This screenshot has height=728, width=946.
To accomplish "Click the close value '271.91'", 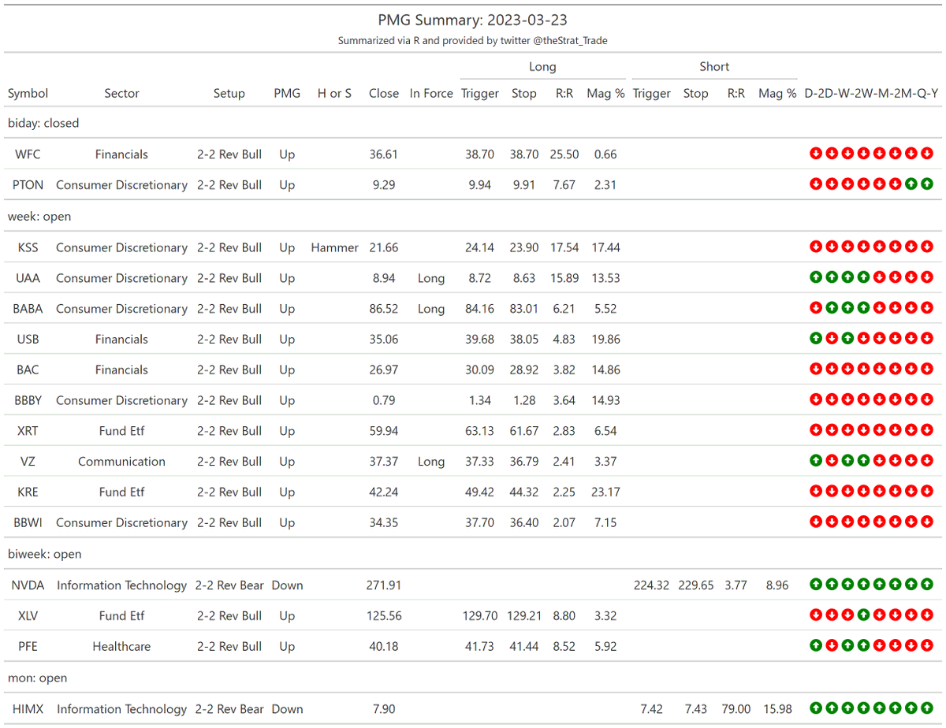I will [384, 585].
